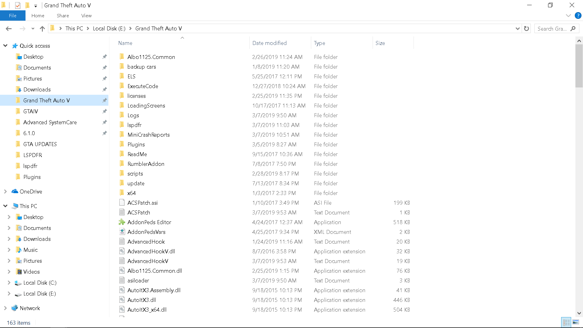This screenshot has height=328, width=583.
Task: Click the pin icon beside Downloads
Action: coord(104,90)
